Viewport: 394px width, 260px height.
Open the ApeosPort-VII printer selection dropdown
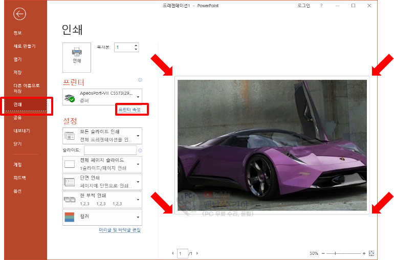coord(102,97)
